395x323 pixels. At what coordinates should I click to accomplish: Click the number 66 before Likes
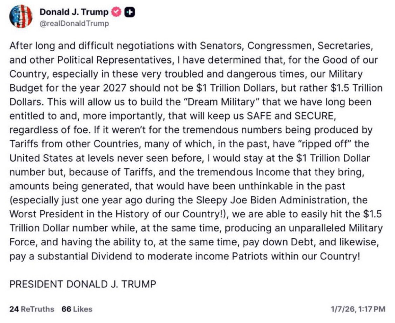click(67, 309)
